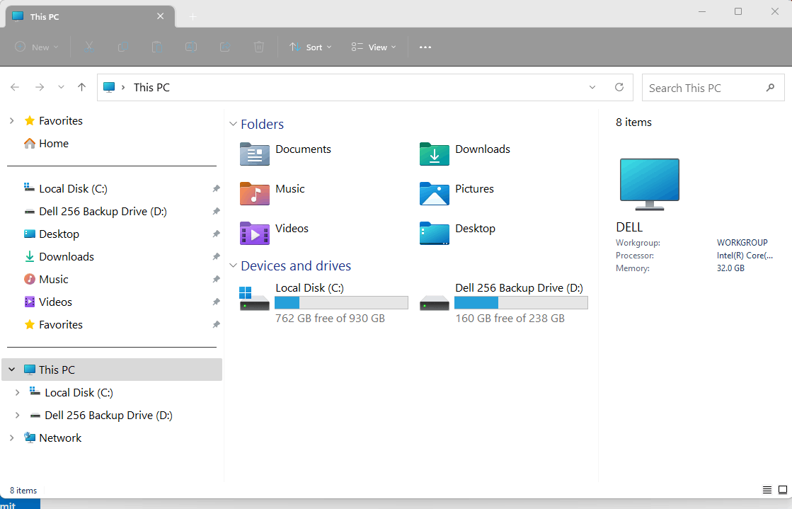This screenshot has width=792, height=509.
Task: Collapse the Devices and drives section
Action: click(233, 265)
